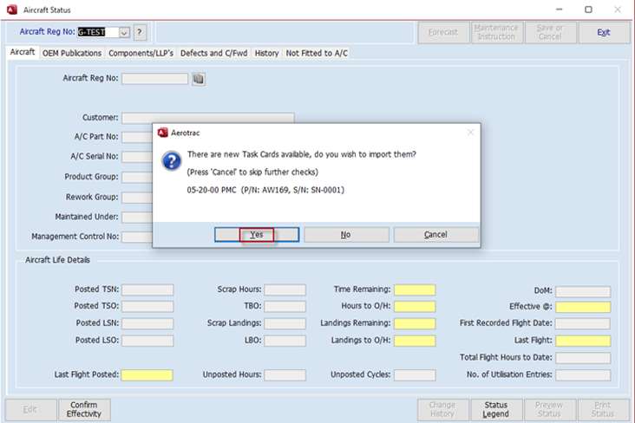Click the DoM field
Screen dimensions: 635x423
point(583,291)
